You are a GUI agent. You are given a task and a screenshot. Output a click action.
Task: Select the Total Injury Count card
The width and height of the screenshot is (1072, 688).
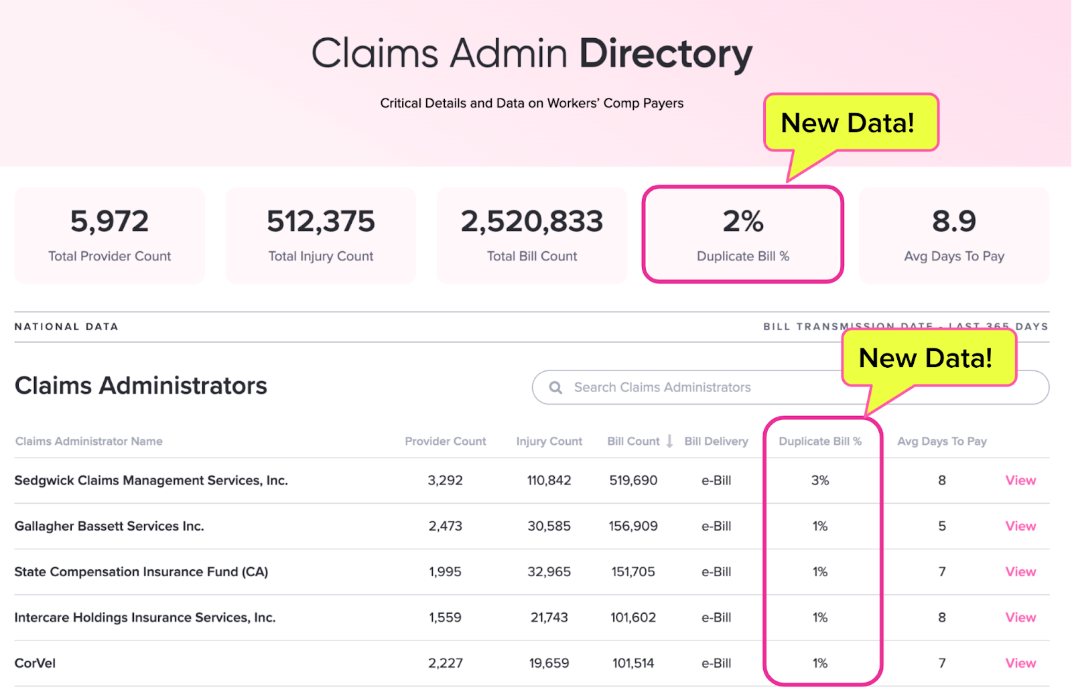click(x=321, y=235)
